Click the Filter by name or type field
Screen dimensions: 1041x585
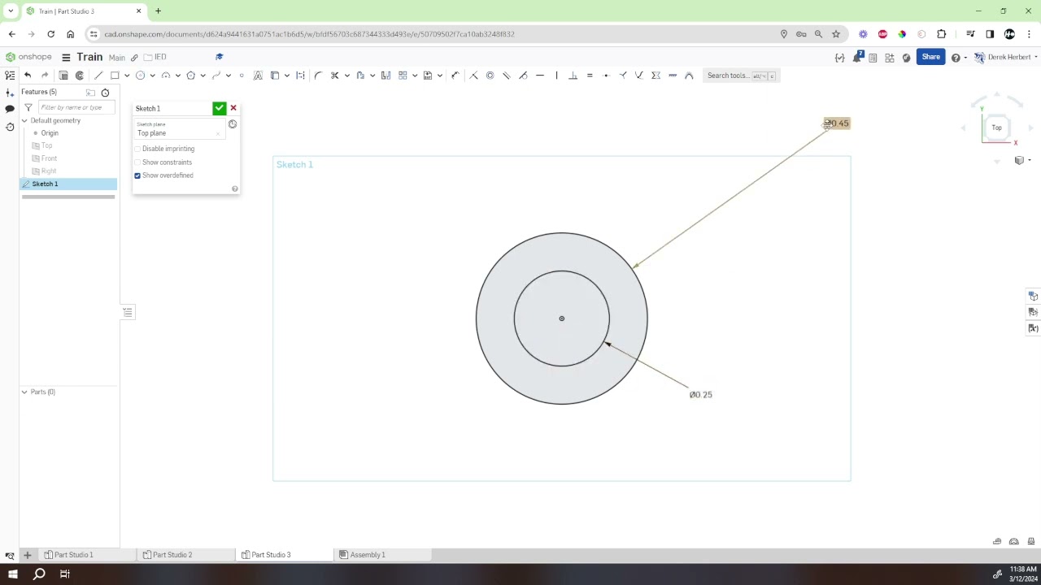tap(76, 107)
